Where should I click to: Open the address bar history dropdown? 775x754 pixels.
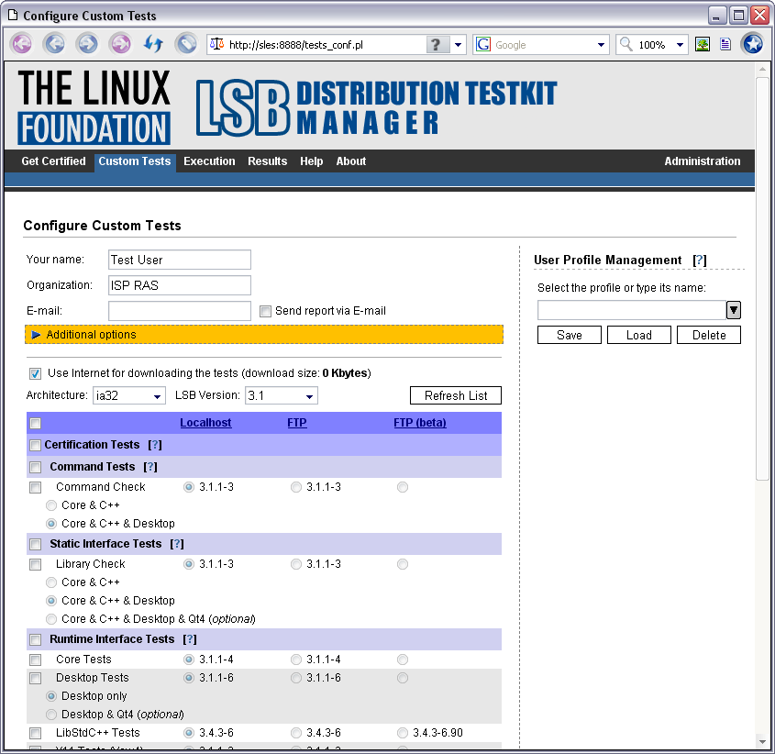(459, 45)
